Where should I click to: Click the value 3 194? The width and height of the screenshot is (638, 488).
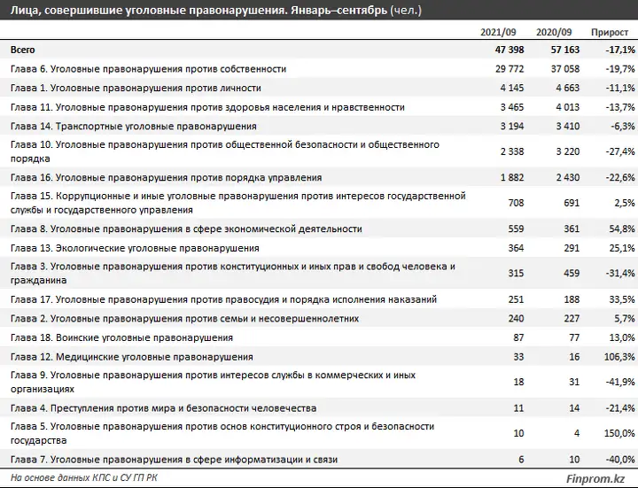tap(512, 126)
